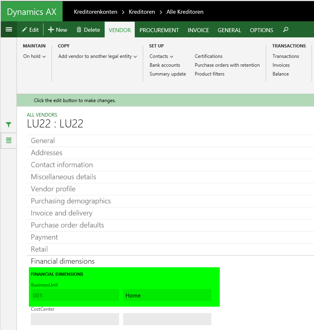Open the search magnifier in ribbon
Image resolution: width=314 pixels, height=330 pixels.
[286, 30]
